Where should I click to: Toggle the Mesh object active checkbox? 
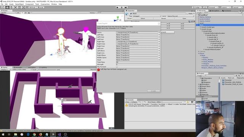[x=131, y=14]
